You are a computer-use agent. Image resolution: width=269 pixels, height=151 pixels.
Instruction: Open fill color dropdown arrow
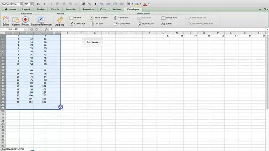coord(141,4)
